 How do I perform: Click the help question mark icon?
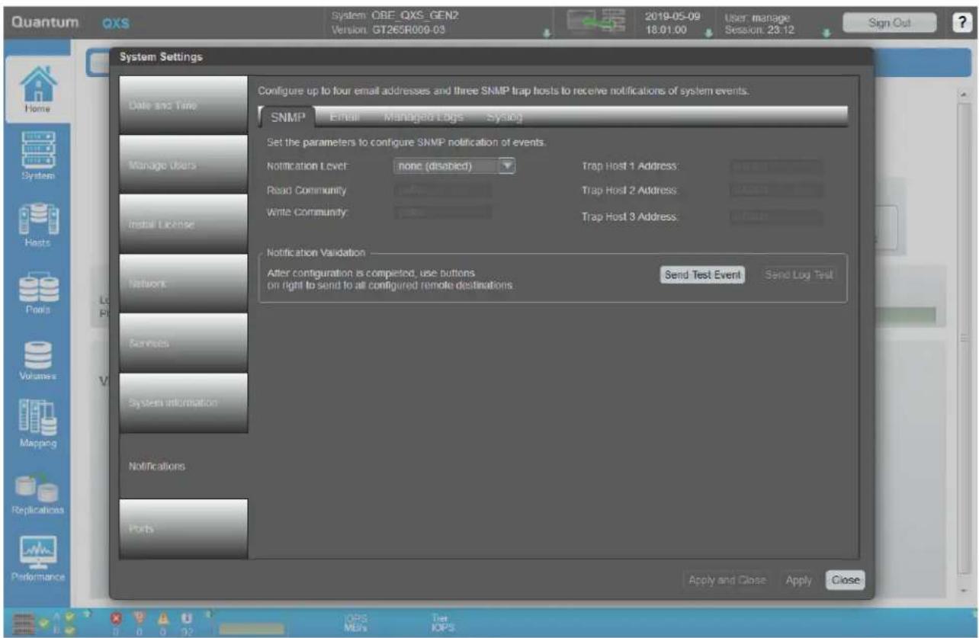point(961,22)
